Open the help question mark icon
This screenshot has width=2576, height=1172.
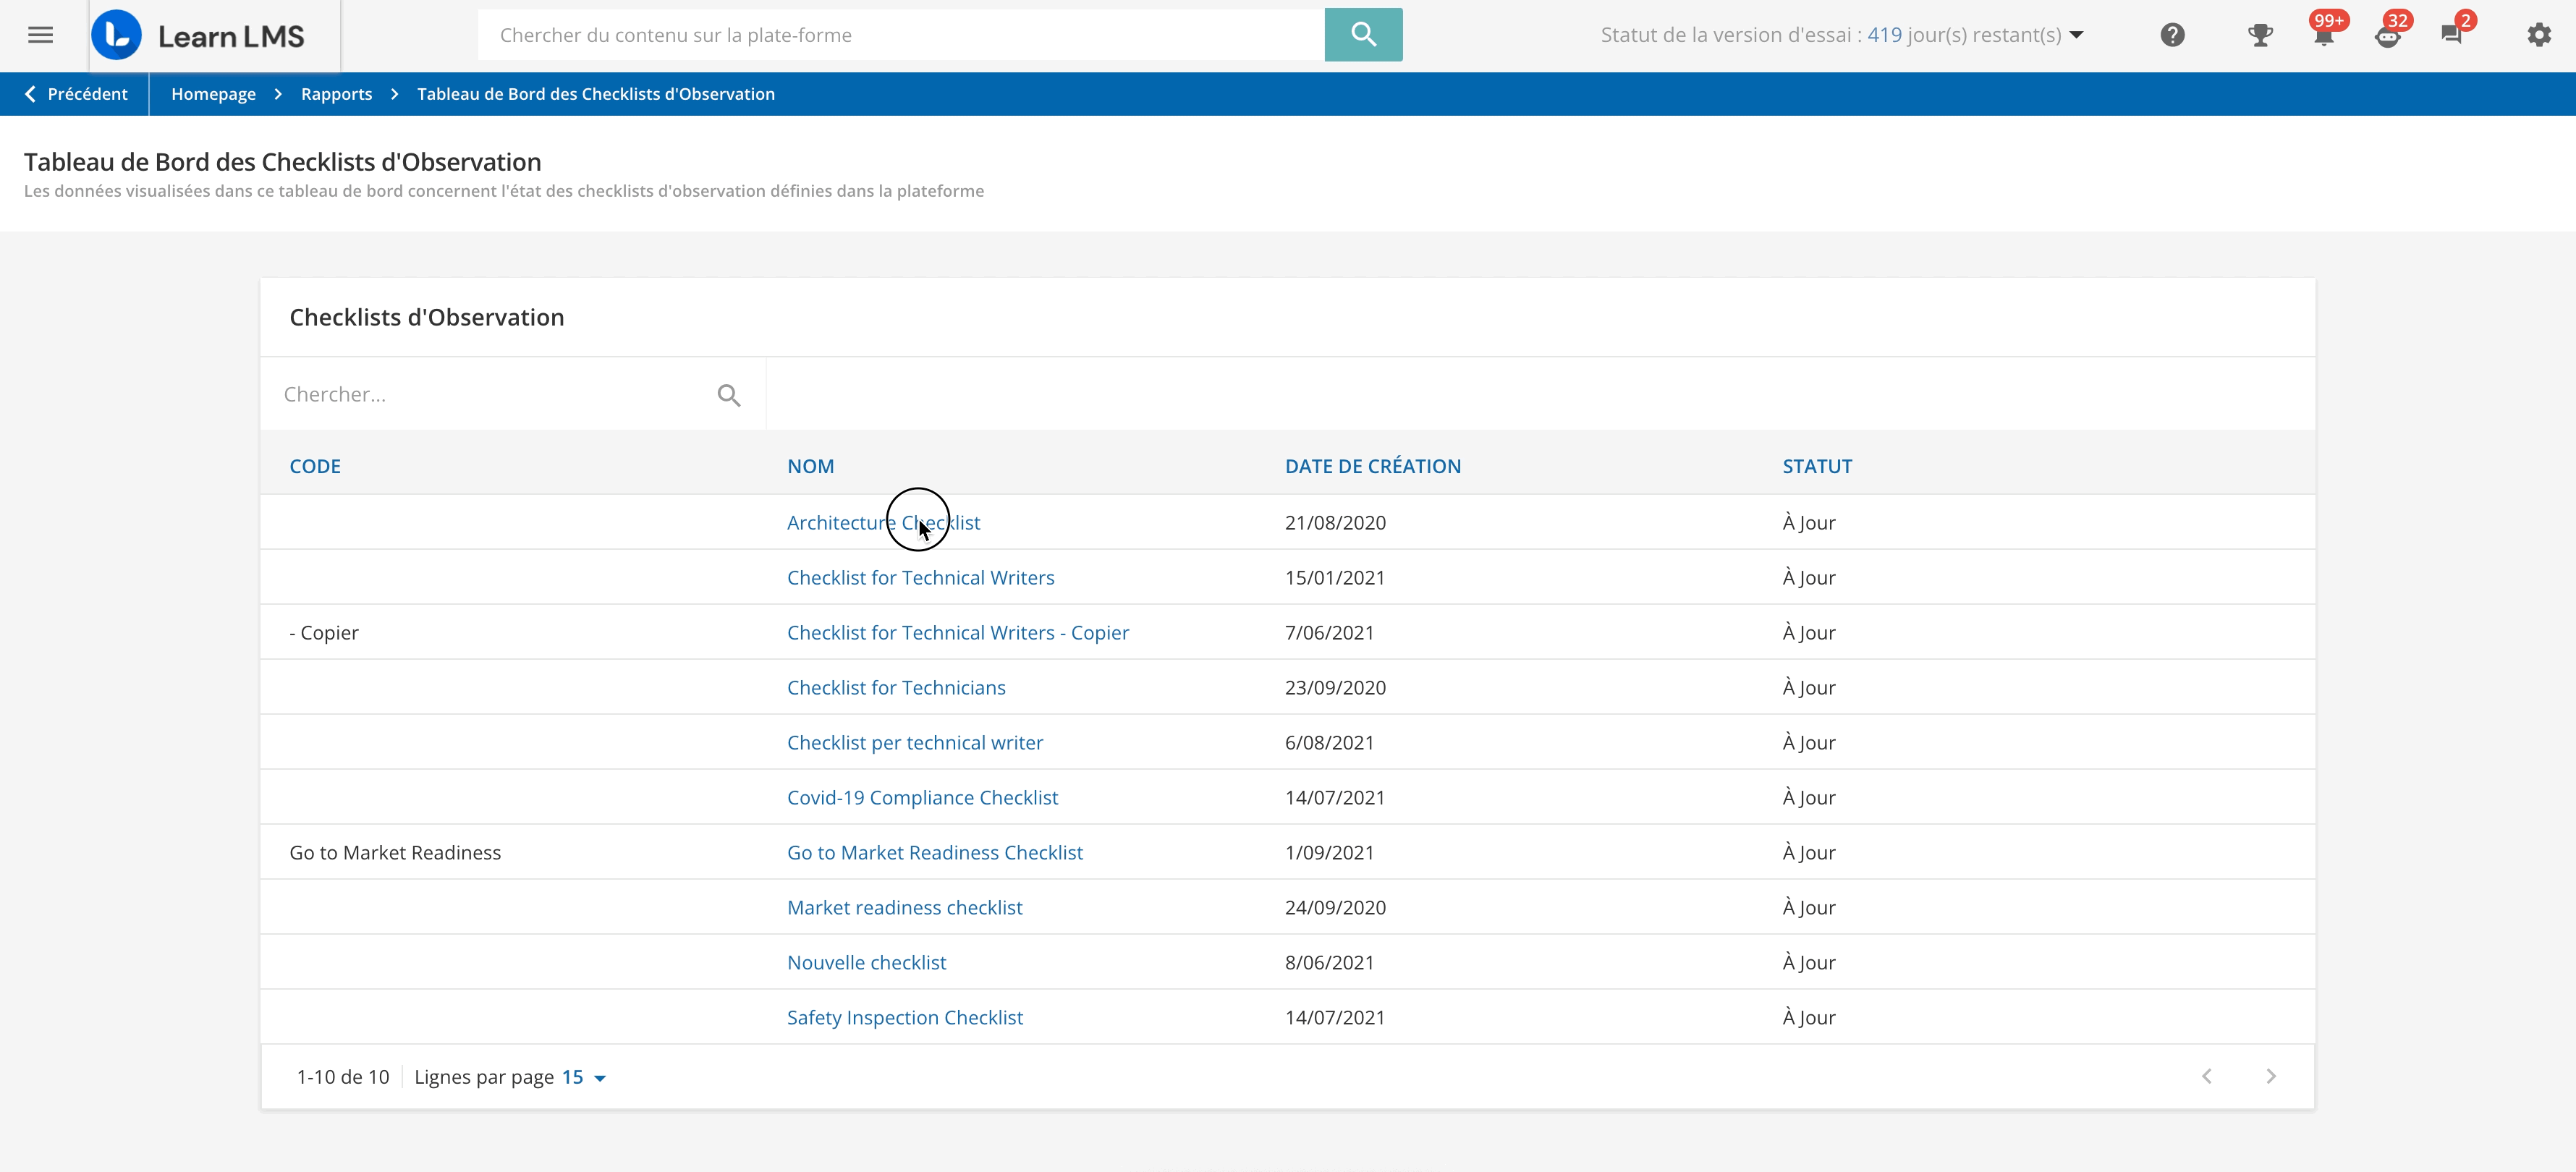(2172, 35)
